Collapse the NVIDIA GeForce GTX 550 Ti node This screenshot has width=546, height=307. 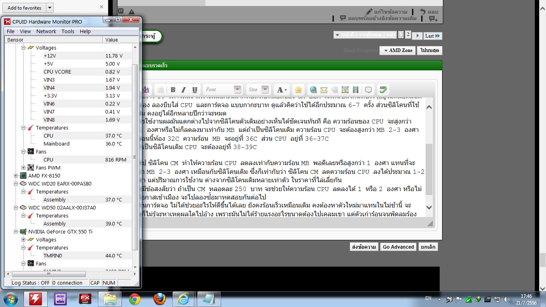(16, 231)
